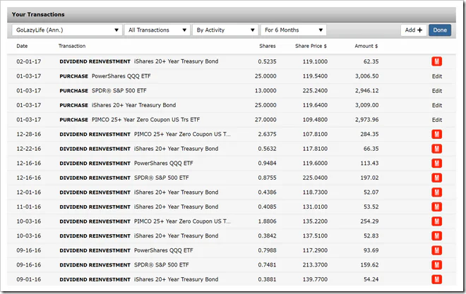Click amount 2,973.96
The height and width of the screenshot is (294, 466).
[366, 120]
